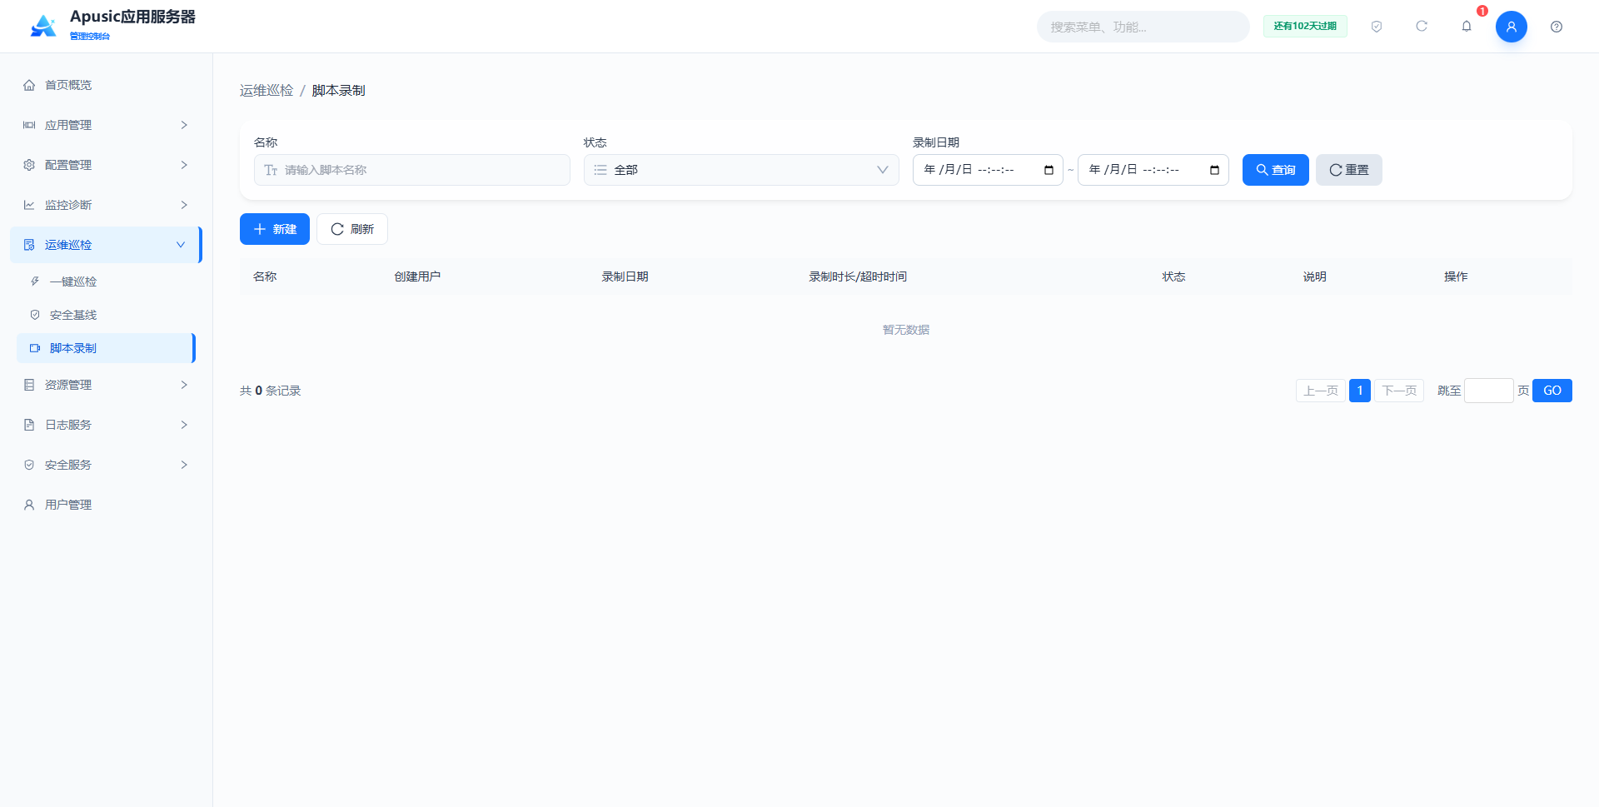Click the home icon beside 首页概览
Viewport: 1599px width, 807px height.
point(29,85)
